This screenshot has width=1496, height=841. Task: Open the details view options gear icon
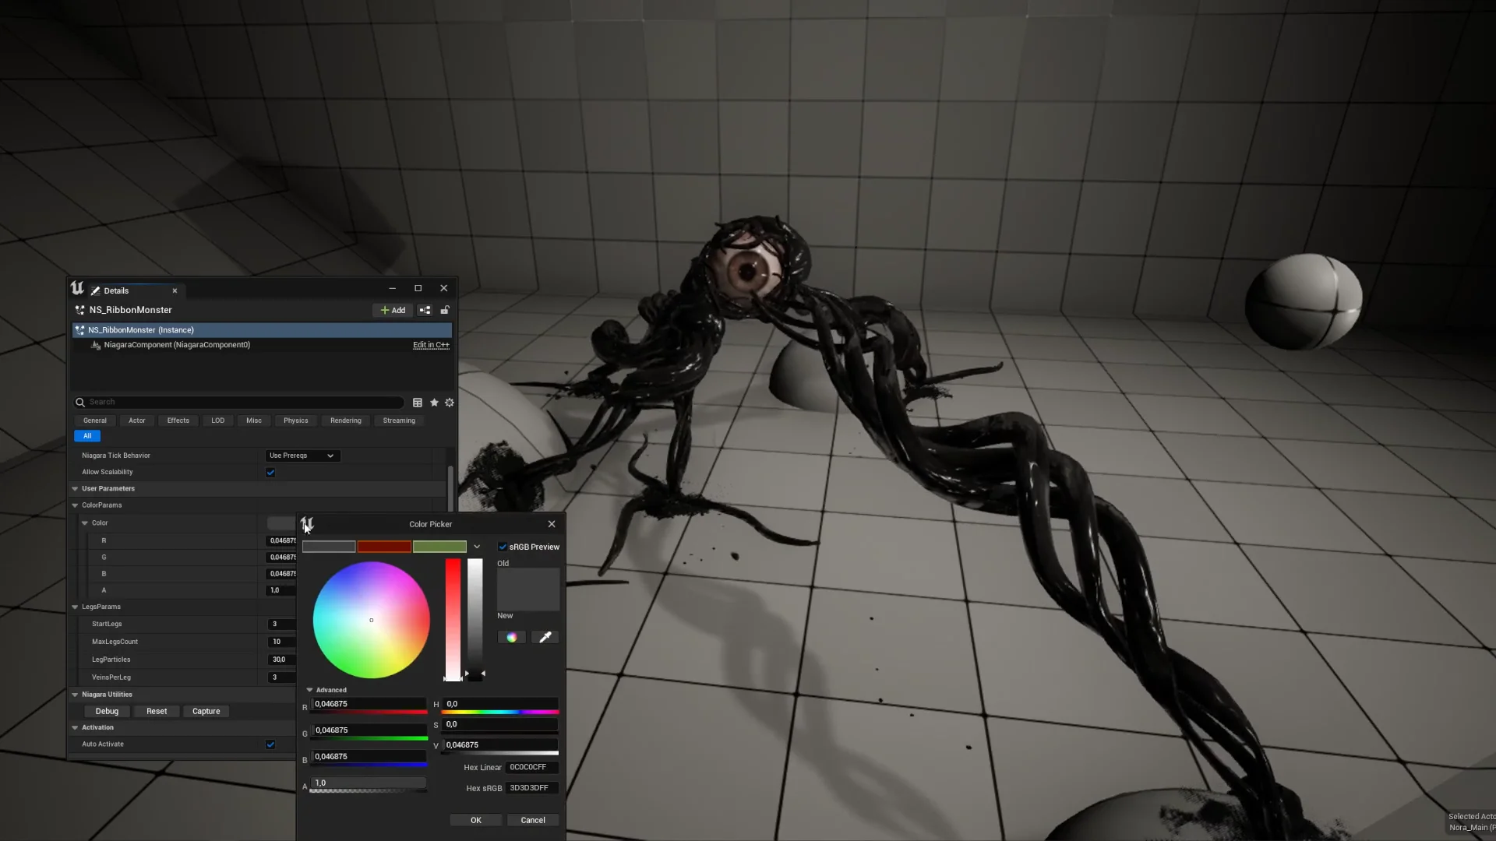point(450,403)
